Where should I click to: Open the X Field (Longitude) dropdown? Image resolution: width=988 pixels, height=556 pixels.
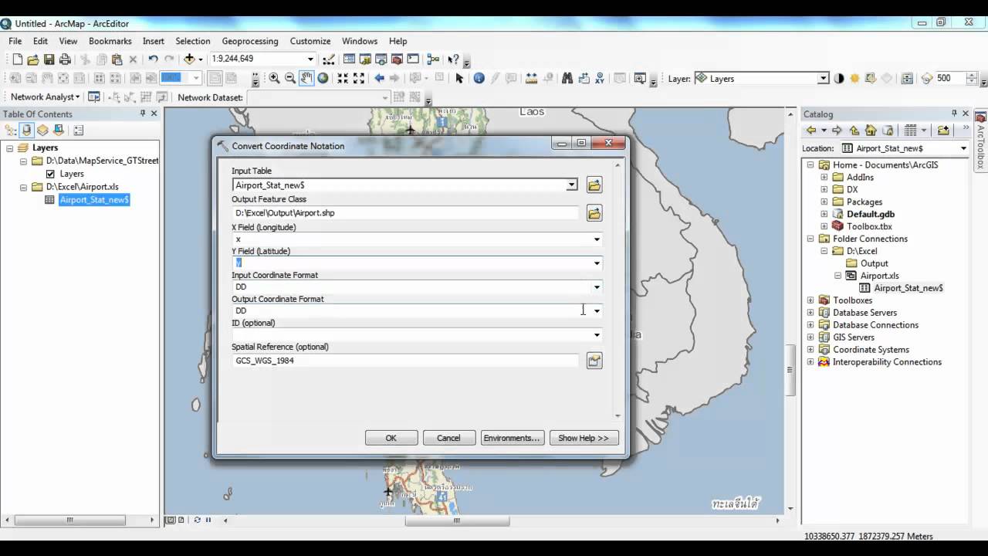(597, 239)
